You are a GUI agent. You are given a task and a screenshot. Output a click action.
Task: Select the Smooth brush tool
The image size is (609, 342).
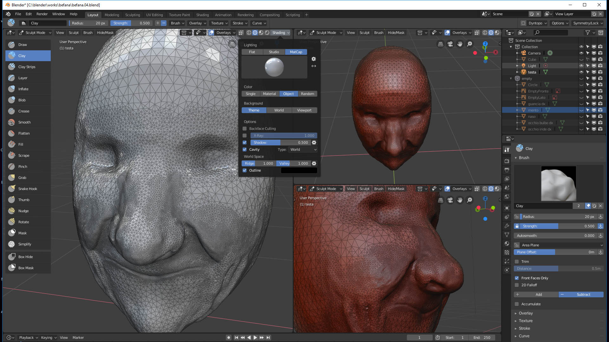[28, 122]
